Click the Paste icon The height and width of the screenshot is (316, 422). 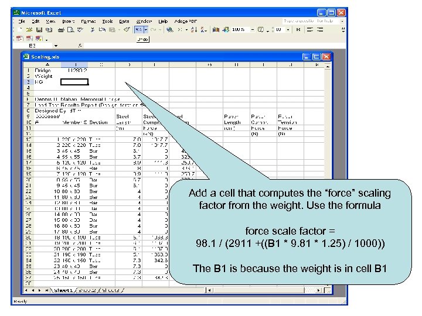coord(112,30)
